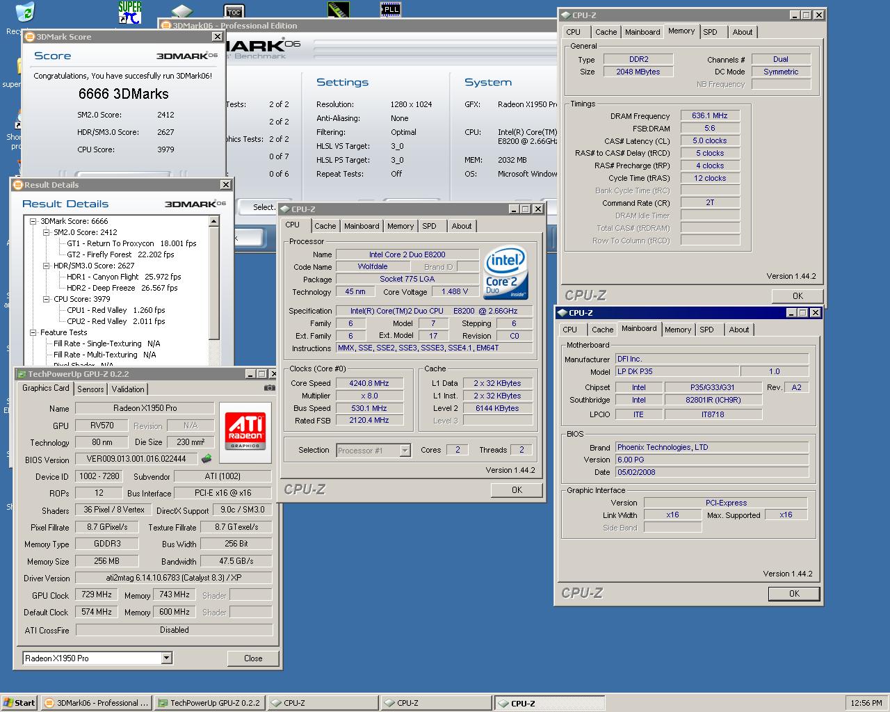Select CPU2 - Red Valley row
The width and height of the screenshot is (890, 712).
[116, 321]
